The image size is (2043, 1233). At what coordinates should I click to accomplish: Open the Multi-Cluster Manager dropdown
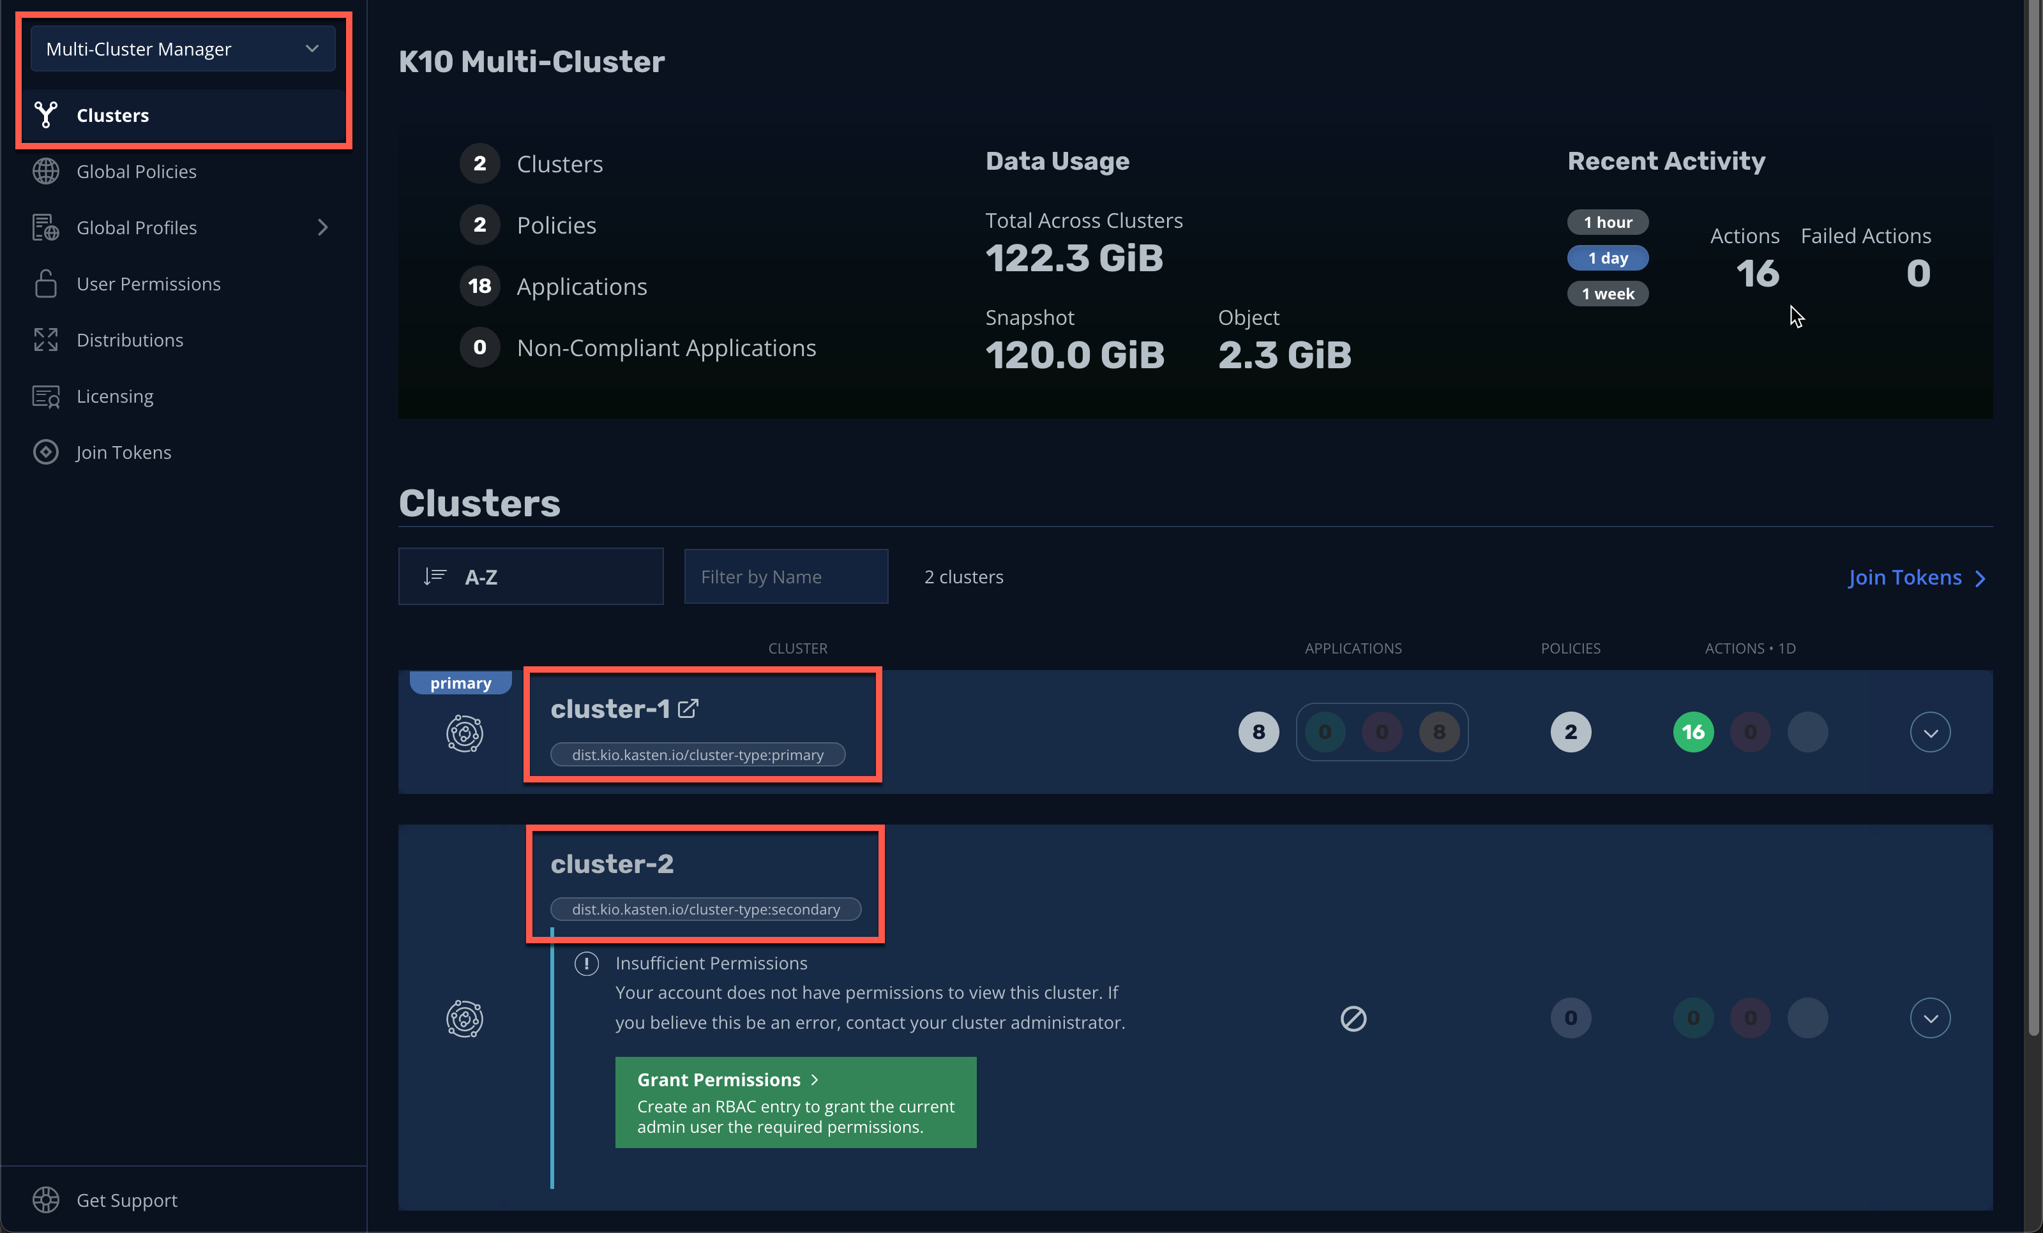coord(183,49)
